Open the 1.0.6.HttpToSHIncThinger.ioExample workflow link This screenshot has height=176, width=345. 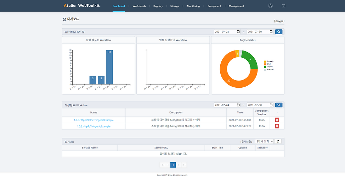point(94,120)
